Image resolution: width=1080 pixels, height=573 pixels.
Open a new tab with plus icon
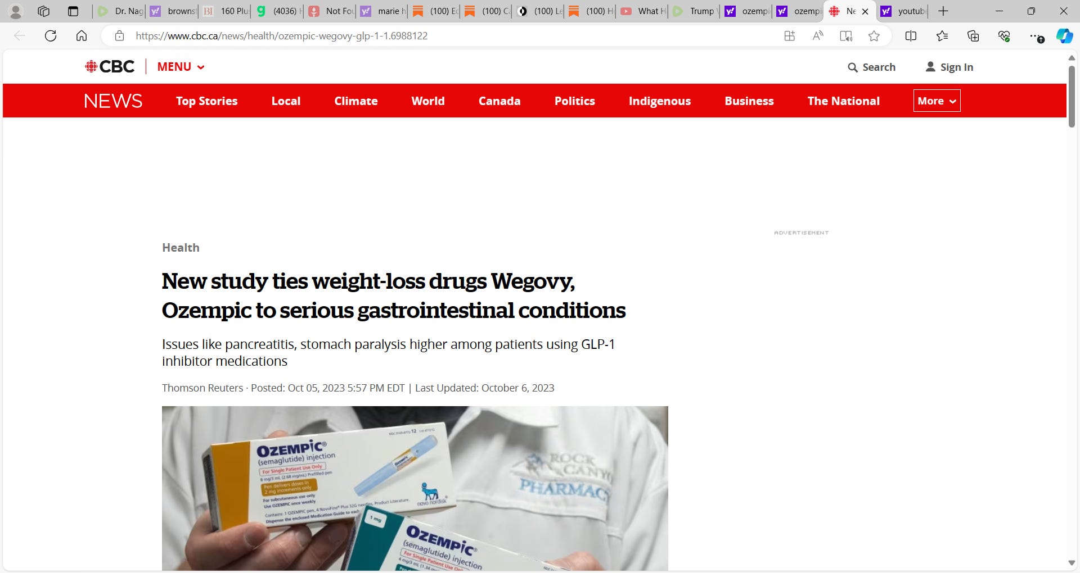(x=943, y=11)
